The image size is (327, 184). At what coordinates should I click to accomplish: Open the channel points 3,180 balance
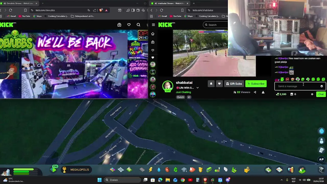point(281,94)
